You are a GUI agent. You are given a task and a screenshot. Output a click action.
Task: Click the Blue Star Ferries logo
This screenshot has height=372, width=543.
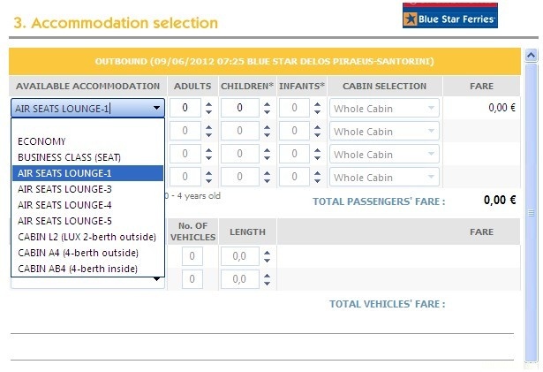pos(449,16)
